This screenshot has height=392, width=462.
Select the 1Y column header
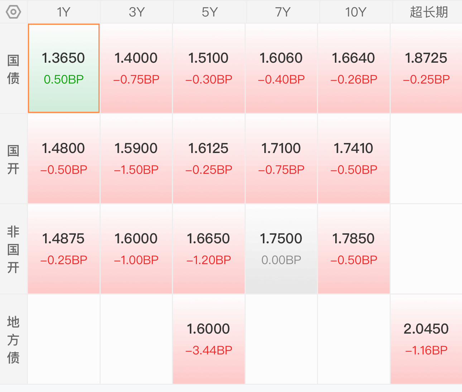pos(64,12)
